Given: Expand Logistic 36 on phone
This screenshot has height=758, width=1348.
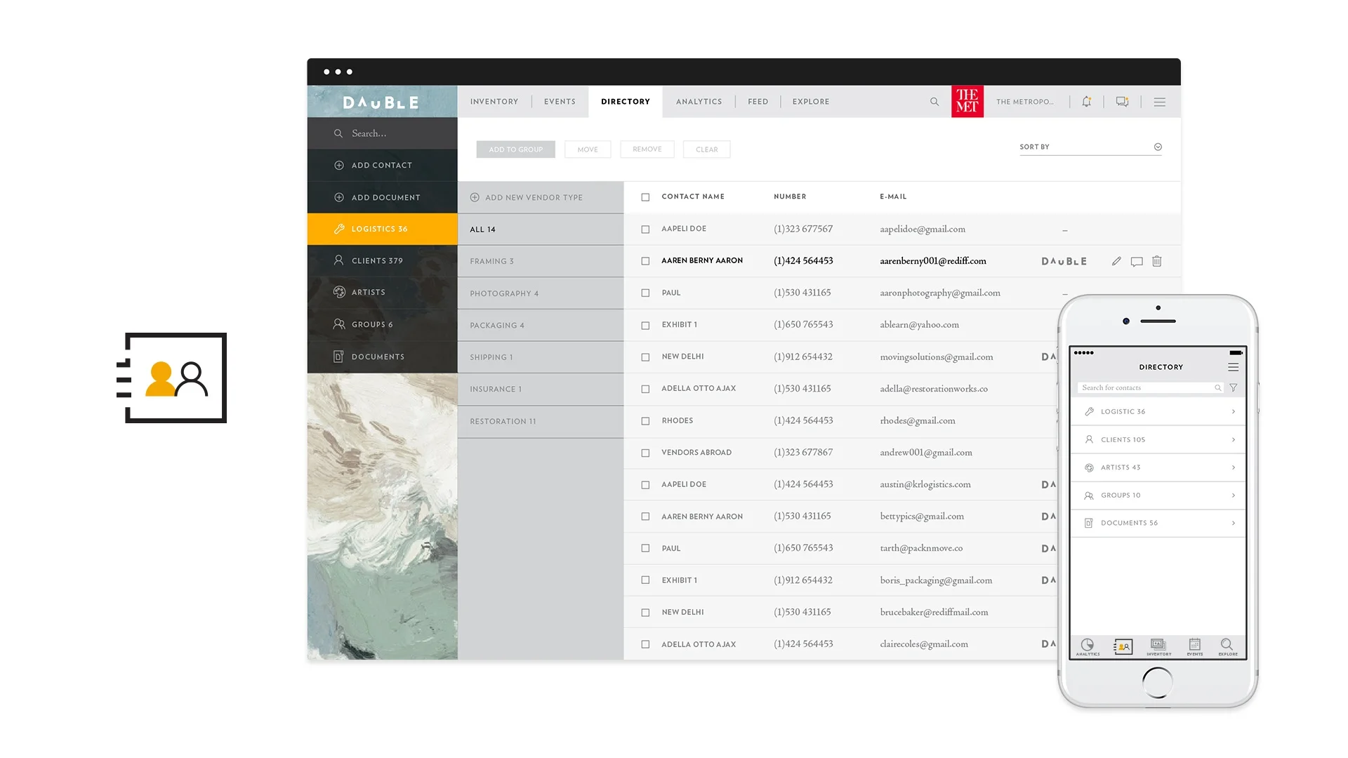Looking at the screenshot, I should [x=1158, y=412].
